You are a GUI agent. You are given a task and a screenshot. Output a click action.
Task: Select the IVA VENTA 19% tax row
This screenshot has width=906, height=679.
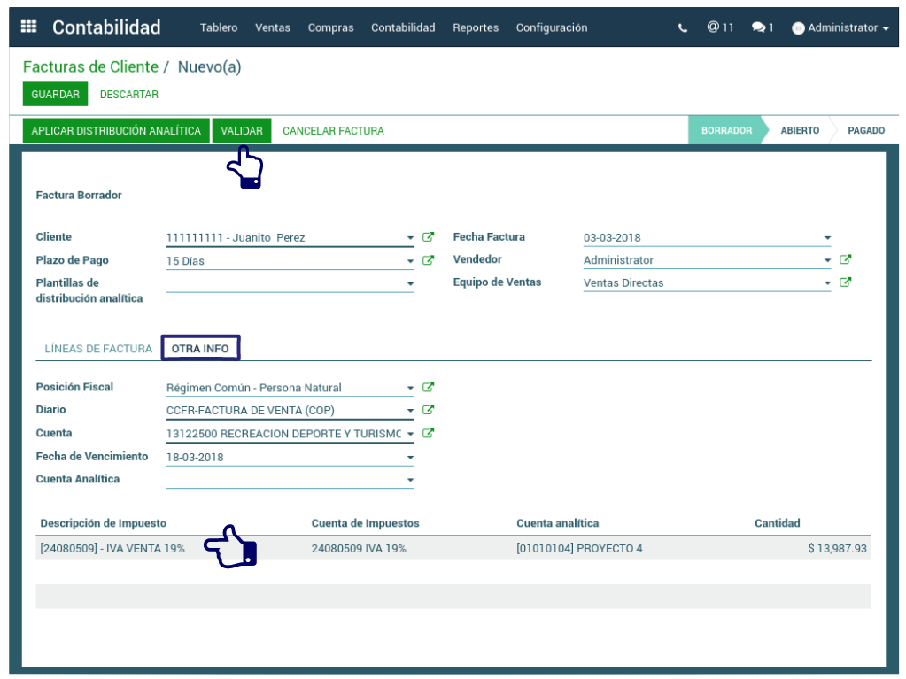[x=112, y=549]
